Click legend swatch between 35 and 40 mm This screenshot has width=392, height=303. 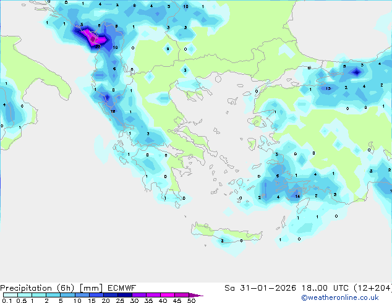point(153,295)
